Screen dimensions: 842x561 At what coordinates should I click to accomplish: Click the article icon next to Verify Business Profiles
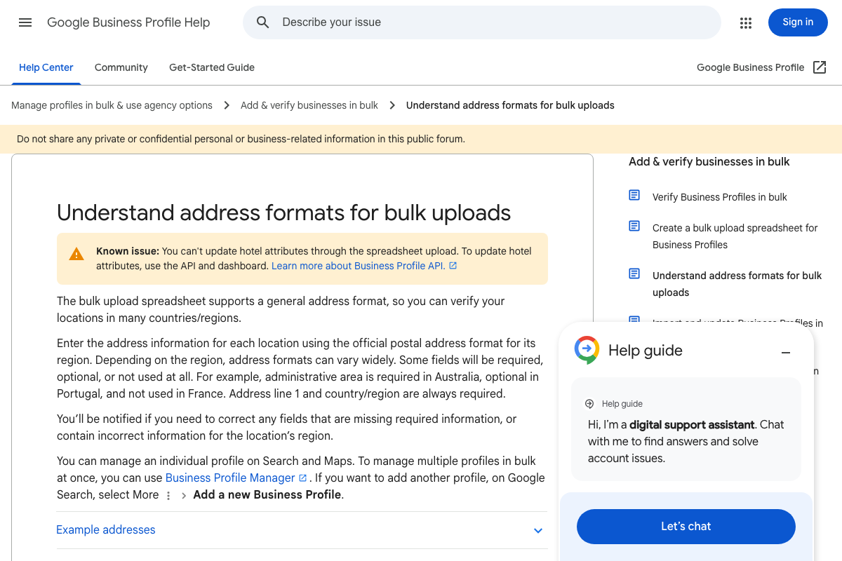click(x=634, y=195)
